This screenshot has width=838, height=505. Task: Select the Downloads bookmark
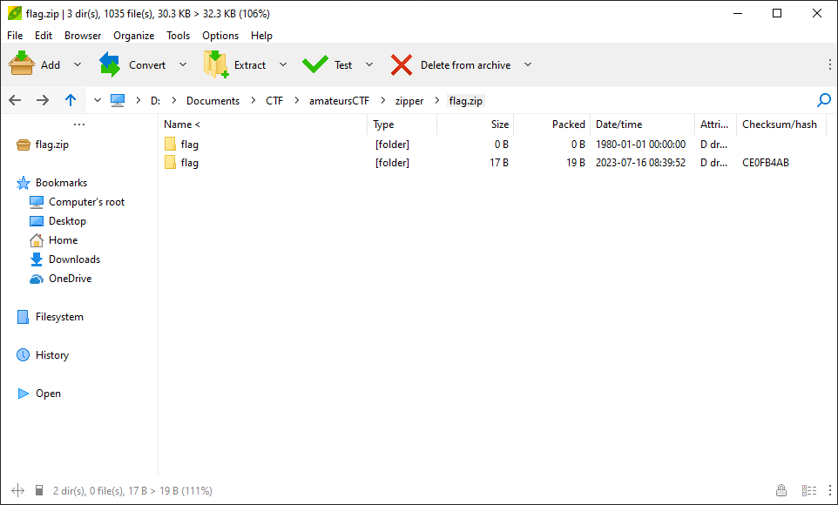[72, 259]
